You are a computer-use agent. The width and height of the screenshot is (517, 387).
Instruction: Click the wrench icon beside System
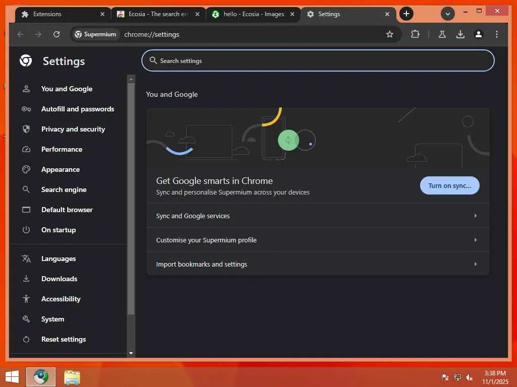pos(26,319)
